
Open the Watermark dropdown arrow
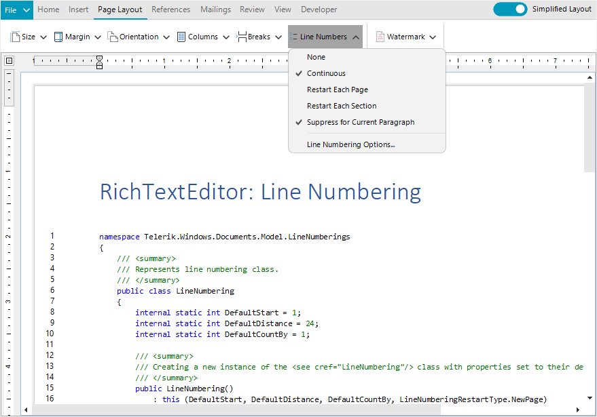[x=433, y=37]
